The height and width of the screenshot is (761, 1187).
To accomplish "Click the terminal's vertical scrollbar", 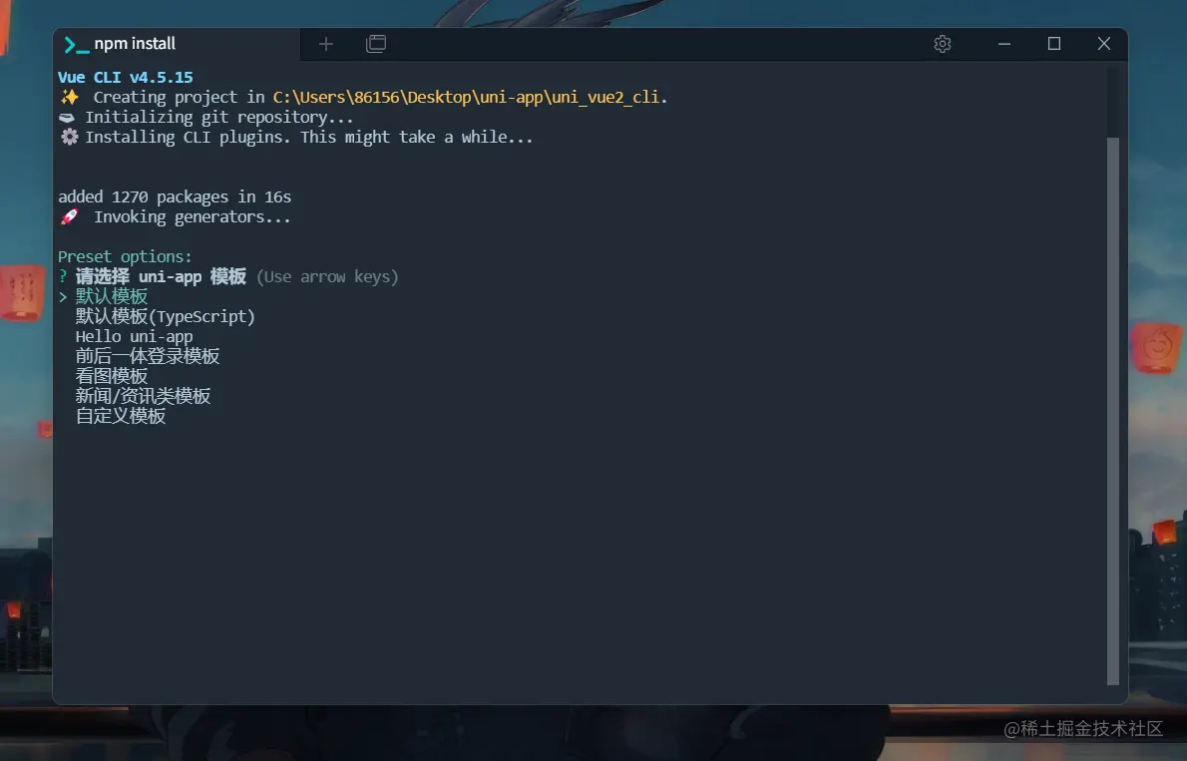I will [x=1113, y=399].
